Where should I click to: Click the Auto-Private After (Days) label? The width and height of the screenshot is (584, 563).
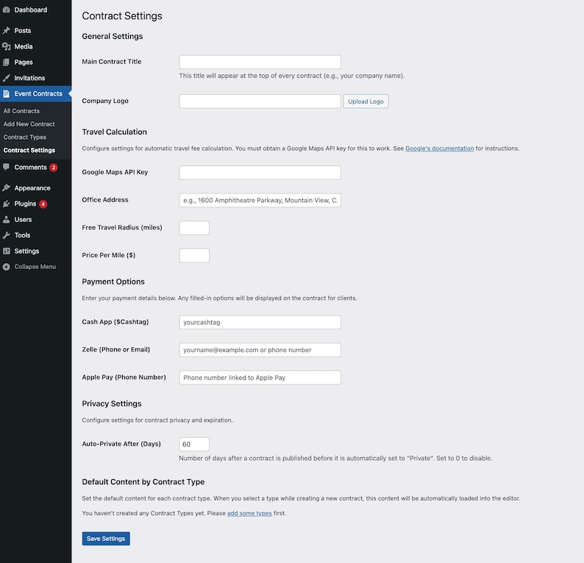121,444
